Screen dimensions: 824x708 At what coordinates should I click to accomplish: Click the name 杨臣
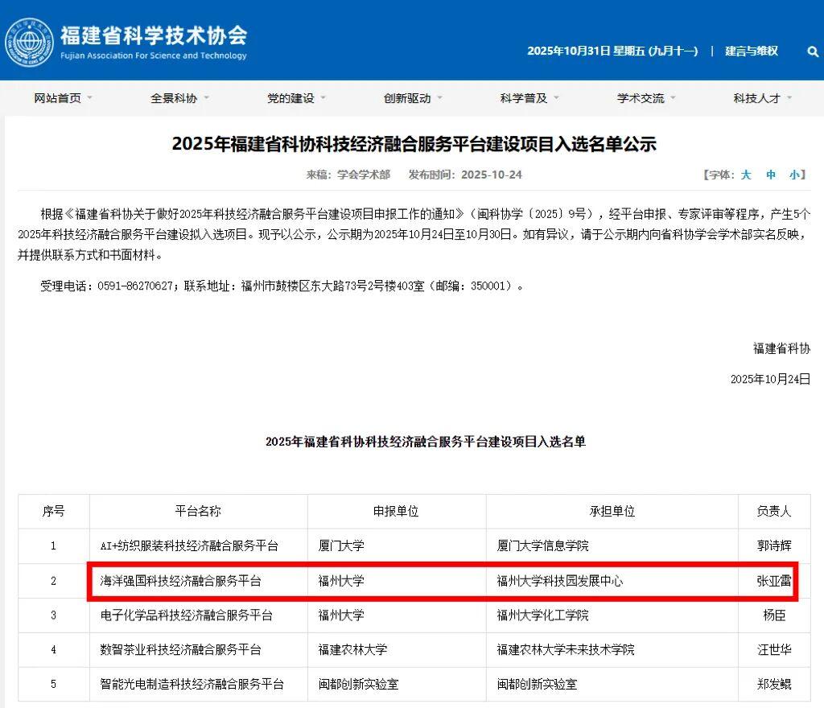[774, 615]
